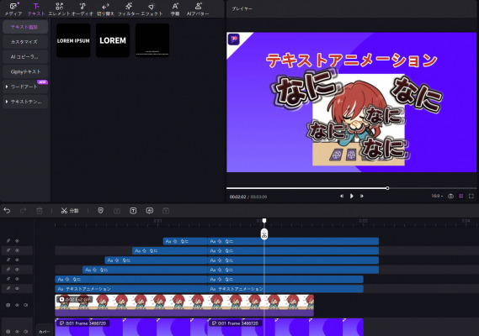479x336 pixels.
Task: Click the 分割 split scissors button
Action: pyautogui.click(x=70, y=211)
